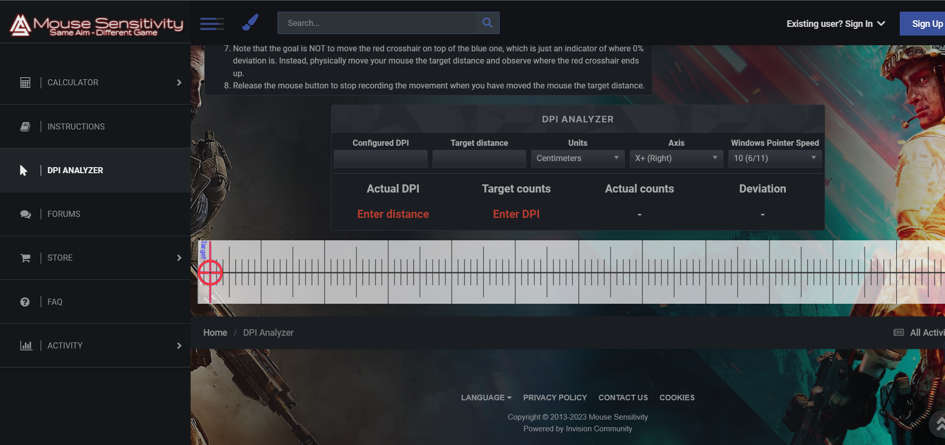945x445 pixels.
Task: Toggle the hamburger navigation menu icon
Action: pyautogui.click(x=212, y=23)
